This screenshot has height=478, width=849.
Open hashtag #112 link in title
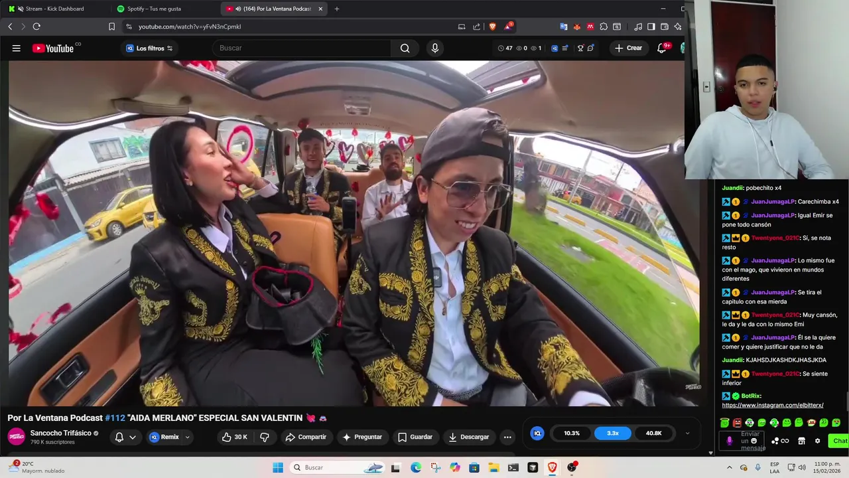point(115,418)
